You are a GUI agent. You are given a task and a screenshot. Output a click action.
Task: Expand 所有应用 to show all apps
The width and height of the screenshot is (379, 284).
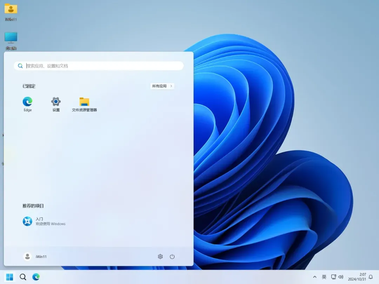[162, 86]
